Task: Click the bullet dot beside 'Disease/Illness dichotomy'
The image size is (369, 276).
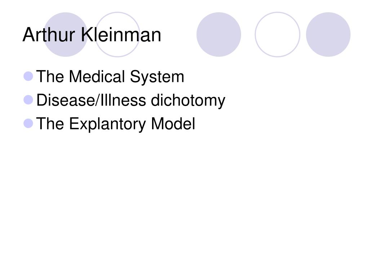Action: coord(28,100)
